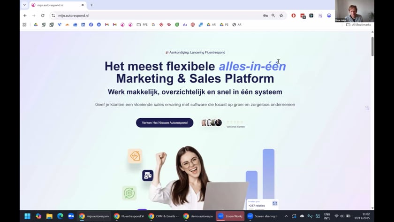Open Microsoft Edge from the taskbar
The height and width of the screenshot is (222, 394).
point(60,216)
